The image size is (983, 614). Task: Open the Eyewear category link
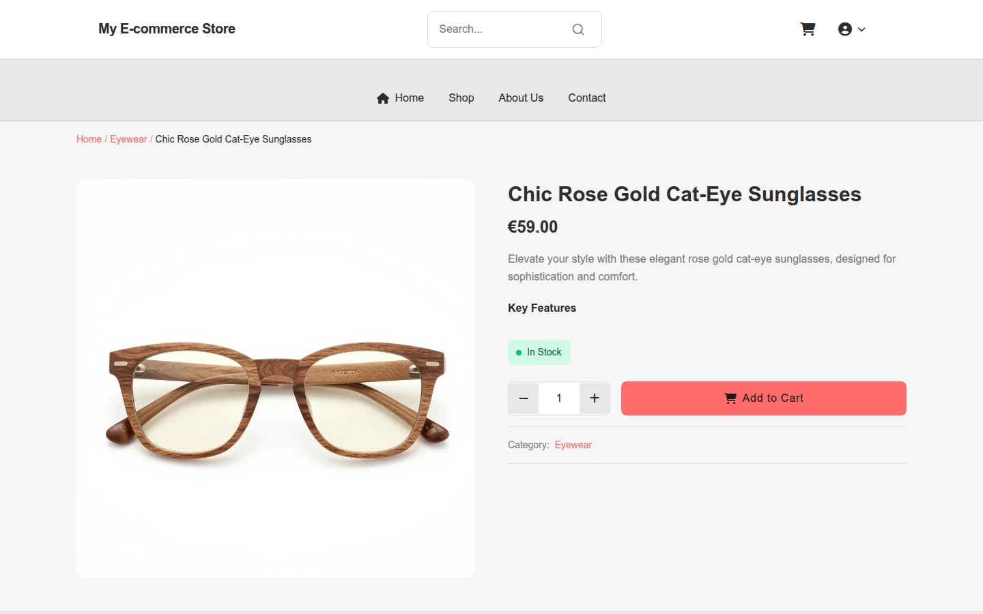point(573,445)
